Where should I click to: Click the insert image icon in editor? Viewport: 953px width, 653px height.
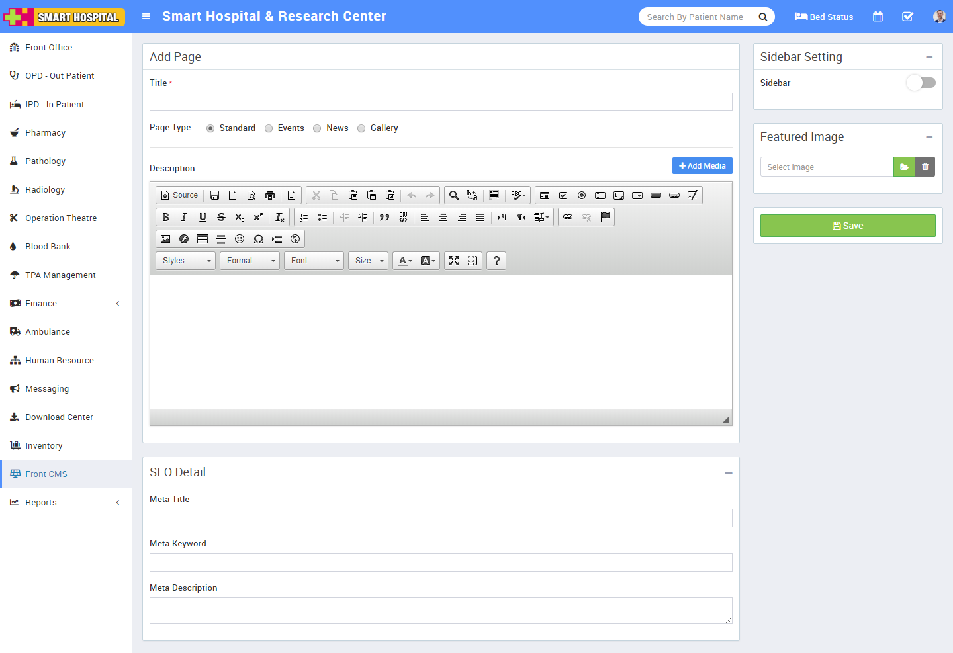[x=165, y=239]
